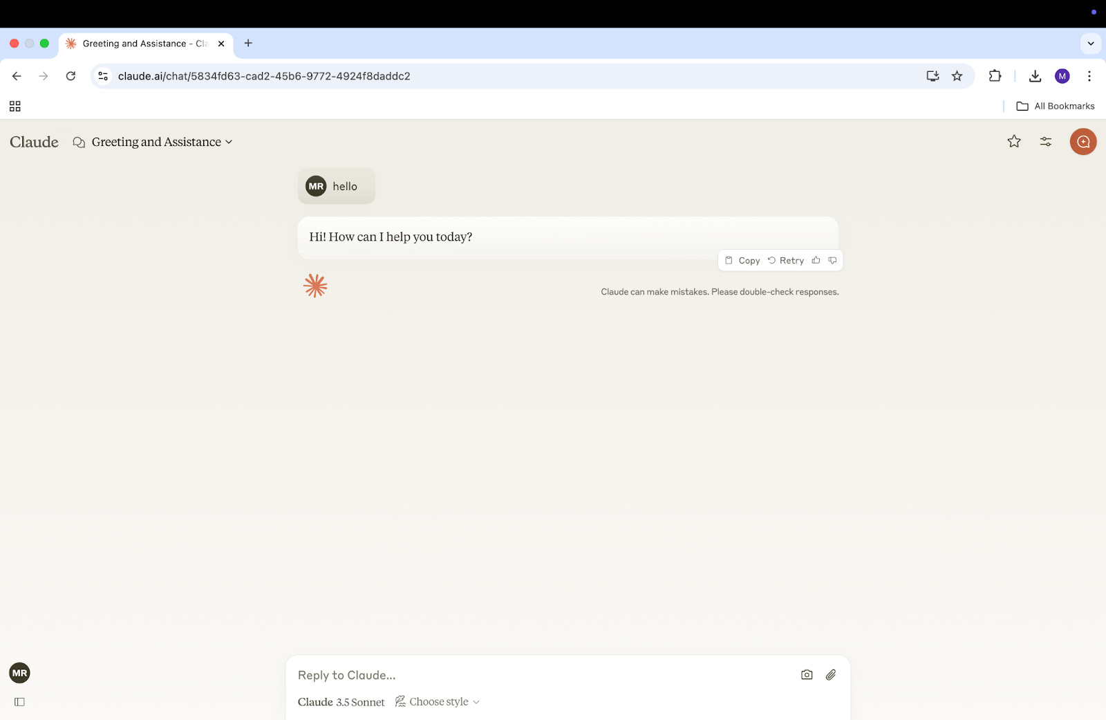Copy the assistant response
The image size is (1106, 720).
pyautogui.click(x=742, y=261)
